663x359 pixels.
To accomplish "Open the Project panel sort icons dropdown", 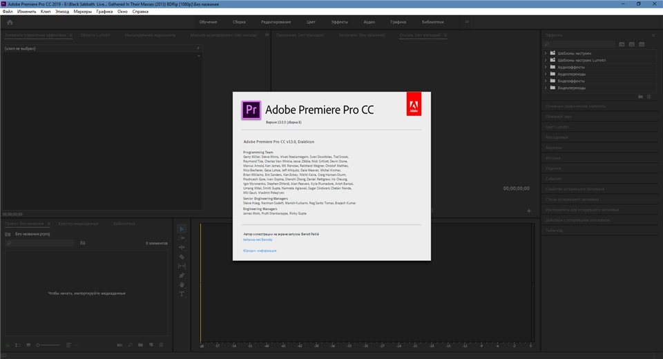I will coord(71,345).
